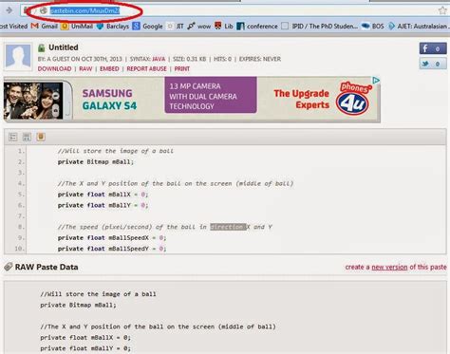Click the first code toolbar icon
This screenshot has width=450, height=354.
(13, 137)
